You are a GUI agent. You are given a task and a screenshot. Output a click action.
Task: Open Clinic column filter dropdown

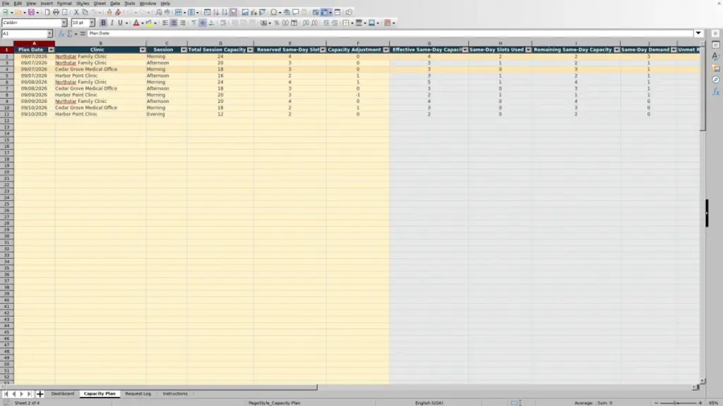tap(143, 50)
